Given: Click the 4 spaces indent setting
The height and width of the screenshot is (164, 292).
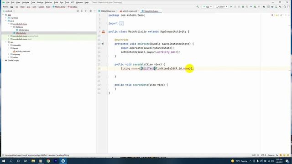Looking at the screenshot, I should click(271, 155).
